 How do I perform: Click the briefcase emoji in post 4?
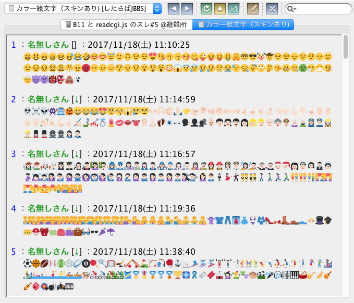click(x=78, y=232)
